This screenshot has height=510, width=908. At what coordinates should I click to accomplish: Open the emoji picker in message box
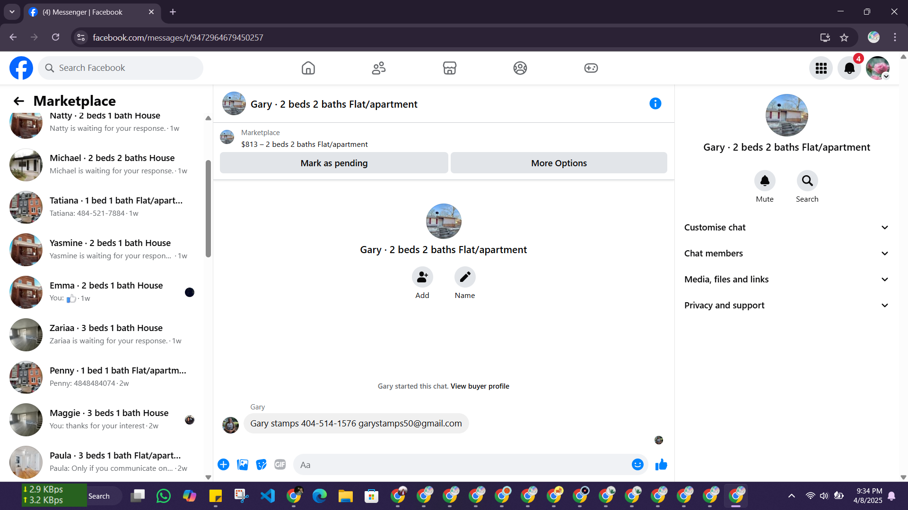tap(637, 465)
